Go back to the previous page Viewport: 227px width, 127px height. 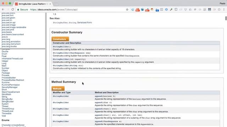pyautogui.click(x=3, y=10)
